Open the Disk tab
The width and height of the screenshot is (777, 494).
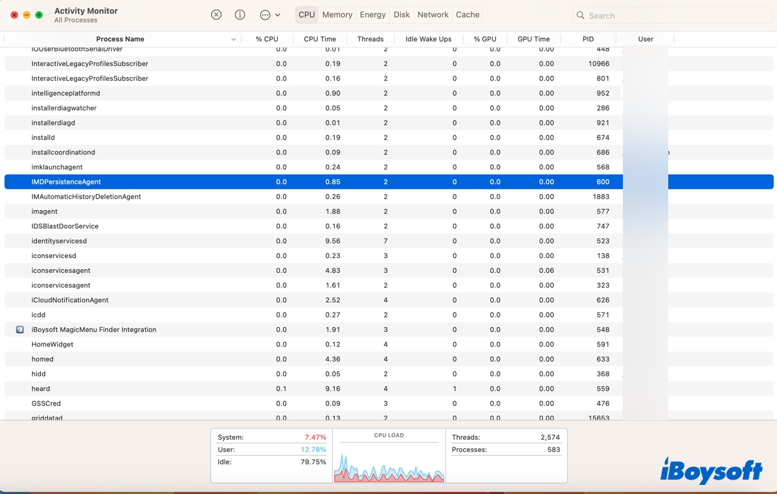(401, 15)
